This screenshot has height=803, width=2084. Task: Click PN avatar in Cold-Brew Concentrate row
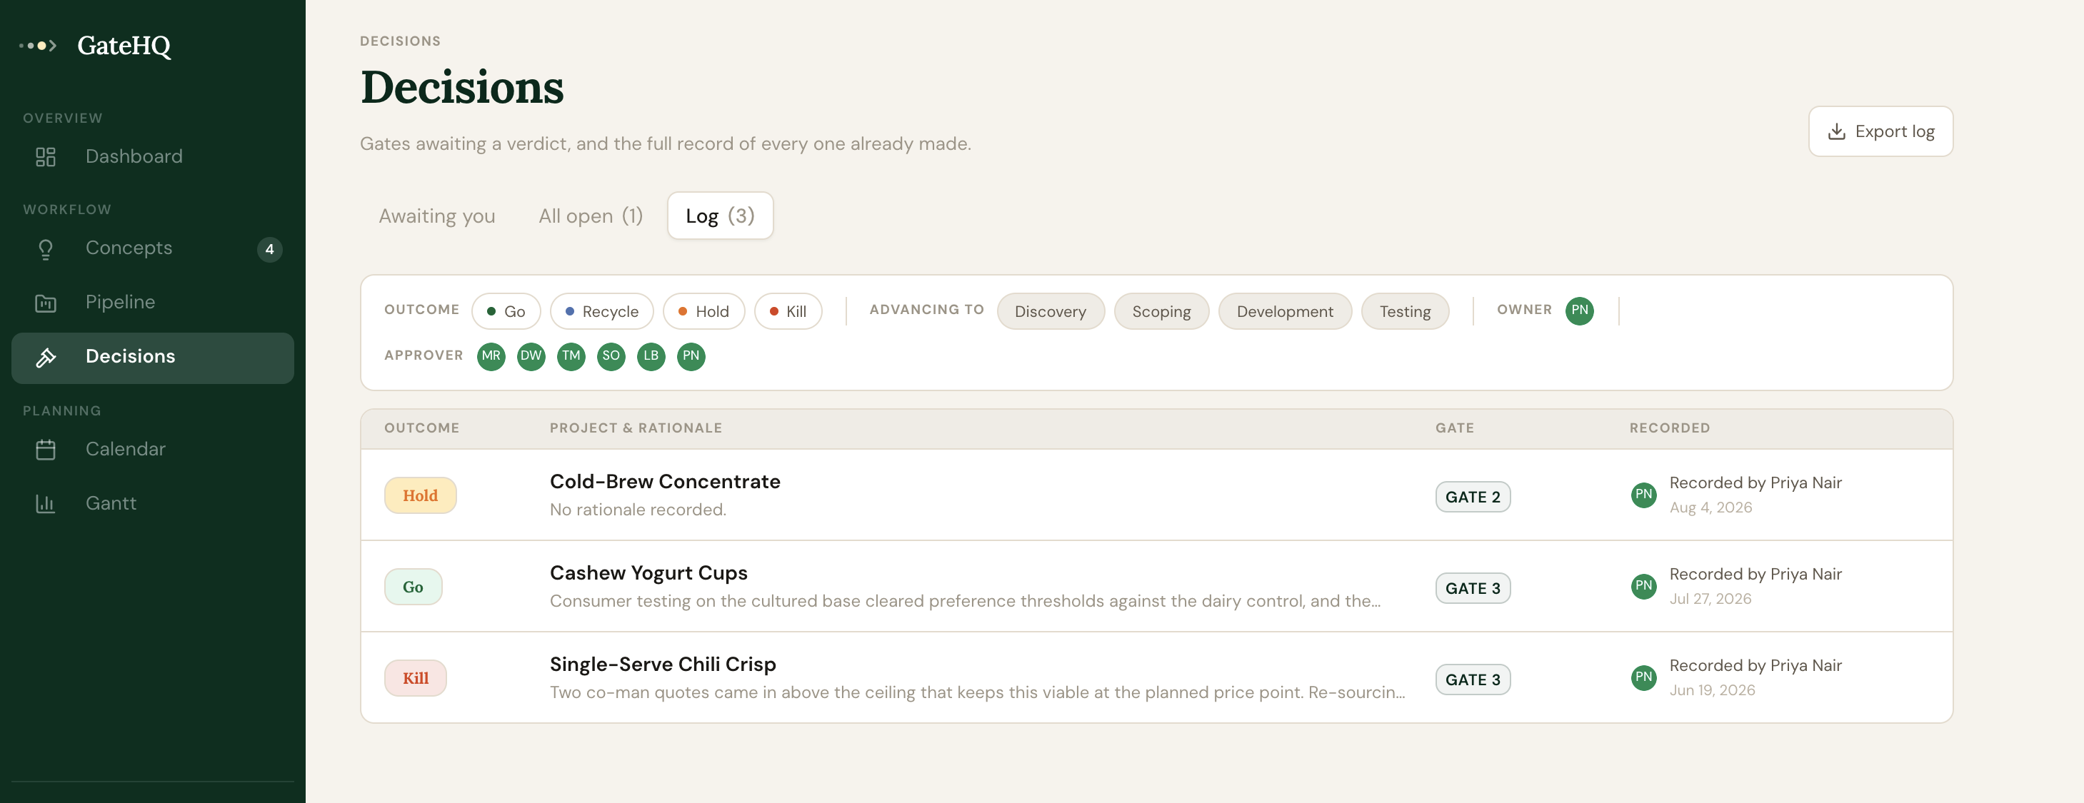tap(1643, 495)
